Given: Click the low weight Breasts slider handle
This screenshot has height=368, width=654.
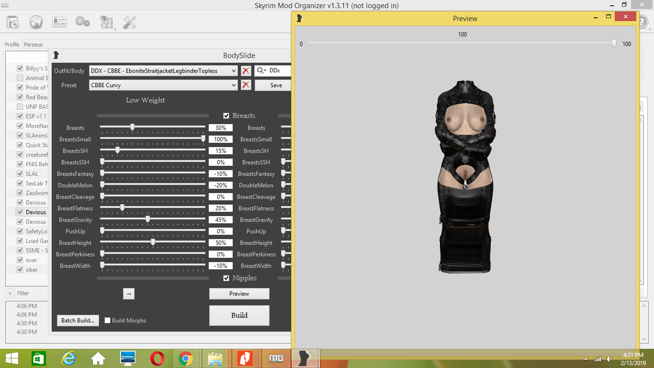Looking at the screenshot, I should tap(132, 127).
